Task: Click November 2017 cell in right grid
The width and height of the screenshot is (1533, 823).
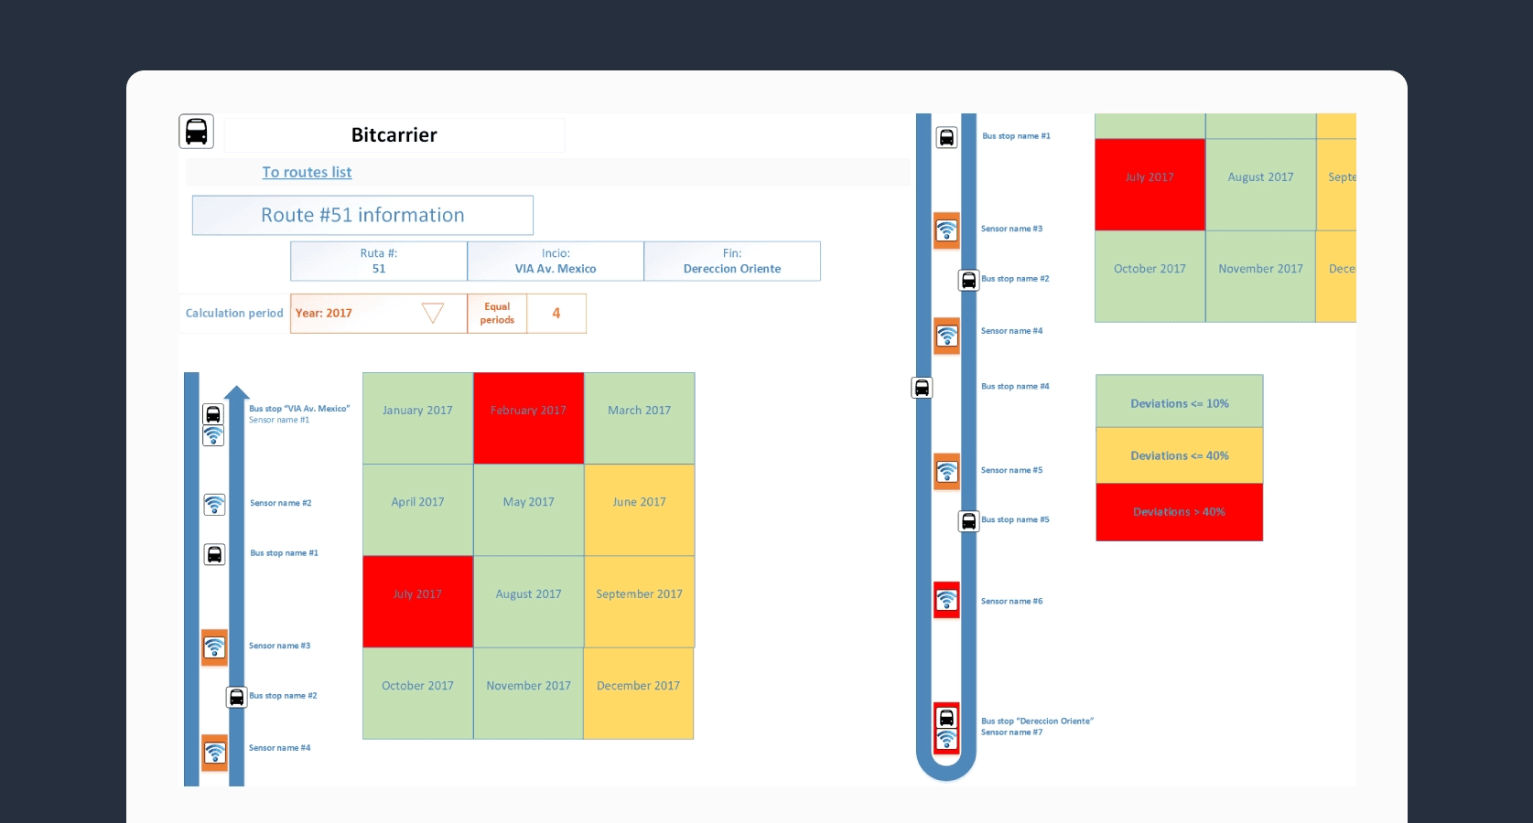Action: (x=1260, y=276)
